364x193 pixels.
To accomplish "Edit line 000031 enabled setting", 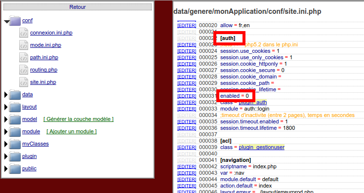I will pyautogui.click(x=187, y=96).
